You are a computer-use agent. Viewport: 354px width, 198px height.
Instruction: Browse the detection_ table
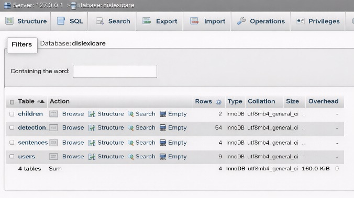[73, 127]
